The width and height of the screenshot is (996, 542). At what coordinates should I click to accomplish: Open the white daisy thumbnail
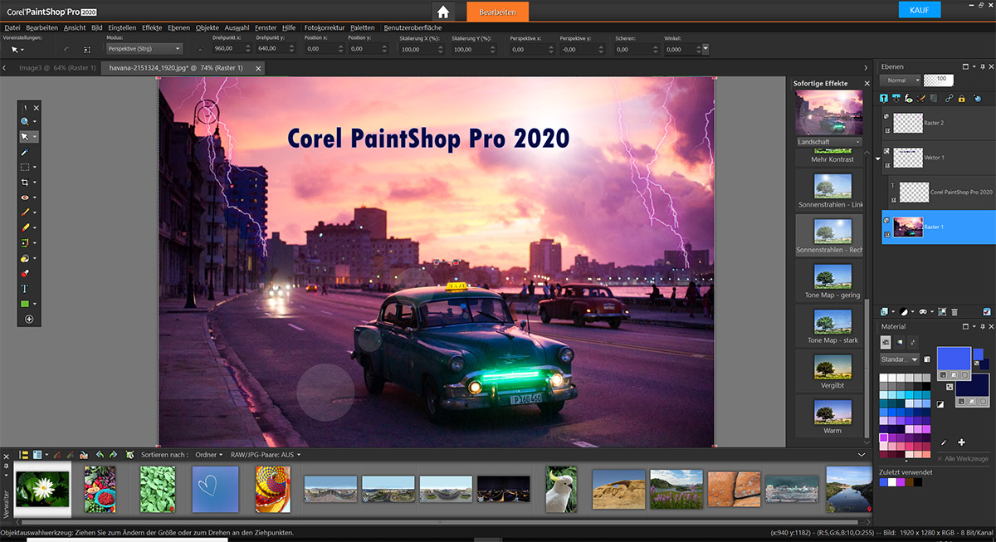43,489
